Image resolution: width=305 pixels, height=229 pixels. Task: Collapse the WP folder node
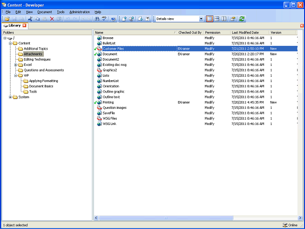tap(16, 75)
